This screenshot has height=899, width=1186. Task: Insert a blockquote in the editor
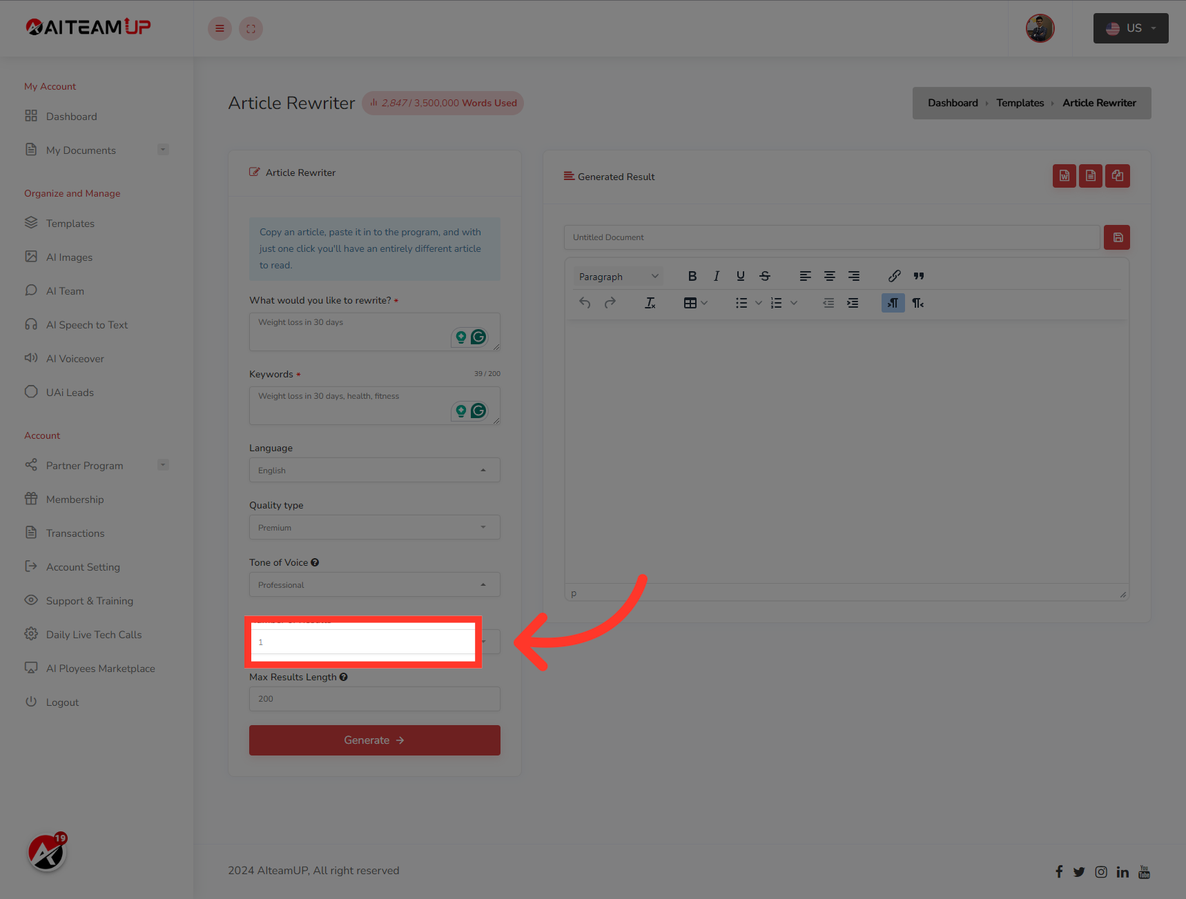click(x=919, y=276)
